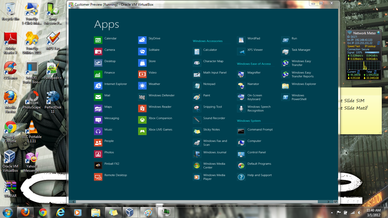Open the Snipping Tool icon

click(x=197, y=108)
